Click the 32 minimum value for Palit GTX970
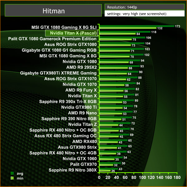 (116, 165)
